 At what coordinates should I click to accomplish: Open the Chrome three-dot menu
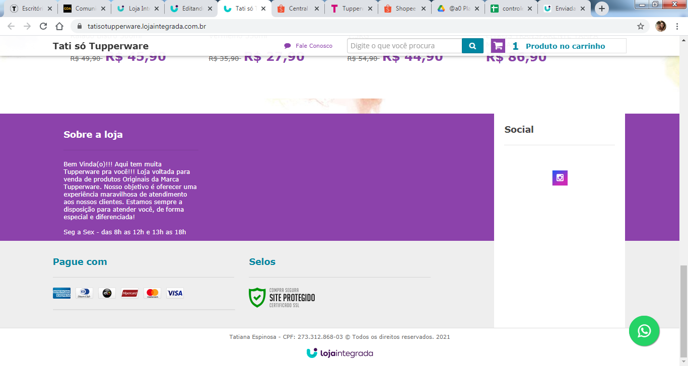(x=677, y=26)
